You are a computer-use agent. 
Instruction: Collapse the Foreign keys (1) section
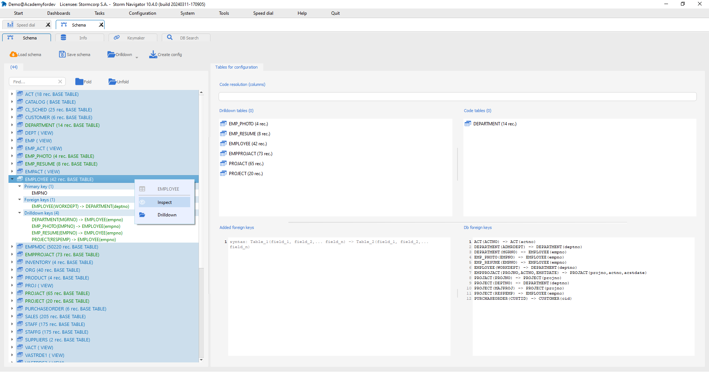pyautogui.click(x=20, y=200)
